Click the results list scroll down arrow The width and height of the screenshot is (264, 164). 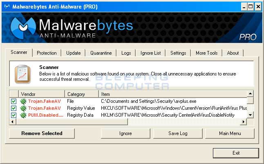pyautogui.click(x=250, y=115)
